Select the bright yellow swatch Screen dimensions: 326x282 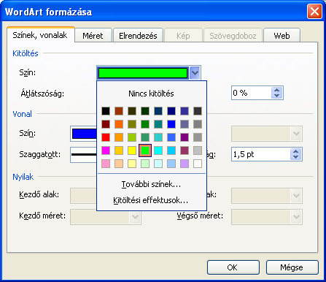coord(132,150)
